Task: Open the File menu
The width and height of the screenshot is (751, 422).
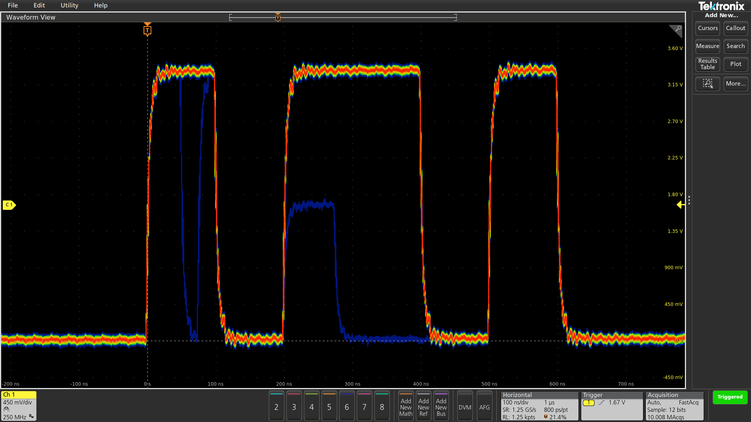Action: pyautogui.click(x=13, y=5)
